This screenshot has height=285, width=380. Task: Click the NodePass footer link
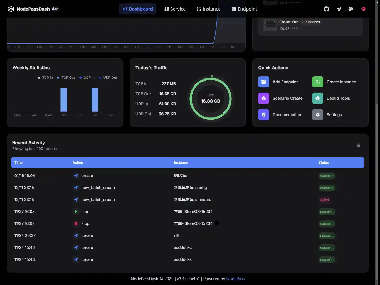click(235, 279)
